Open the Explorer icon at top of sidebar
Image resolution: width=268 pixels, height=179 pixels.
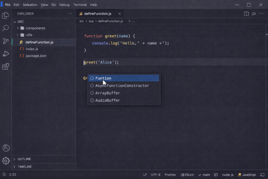click(5, 15)
